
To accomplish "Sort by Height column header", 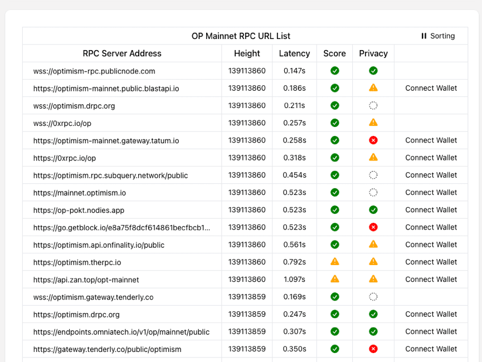I will (247, 53).
